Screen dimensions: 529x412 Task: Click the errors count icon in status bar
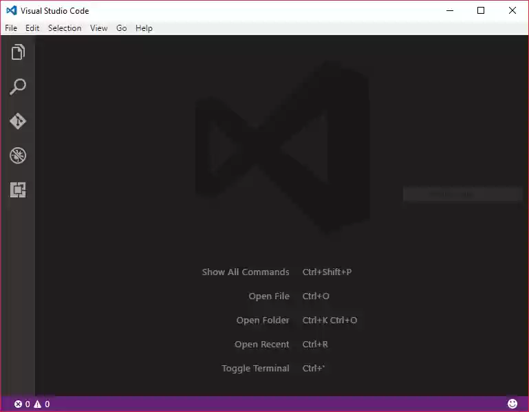pos(18,404)
